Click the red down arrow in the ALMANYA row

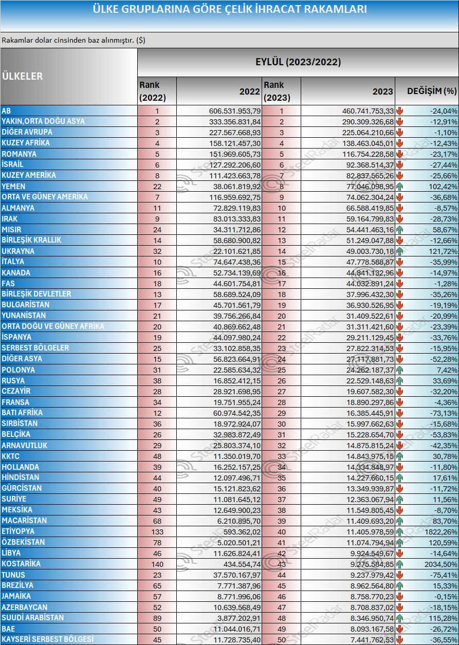(400, 208)
